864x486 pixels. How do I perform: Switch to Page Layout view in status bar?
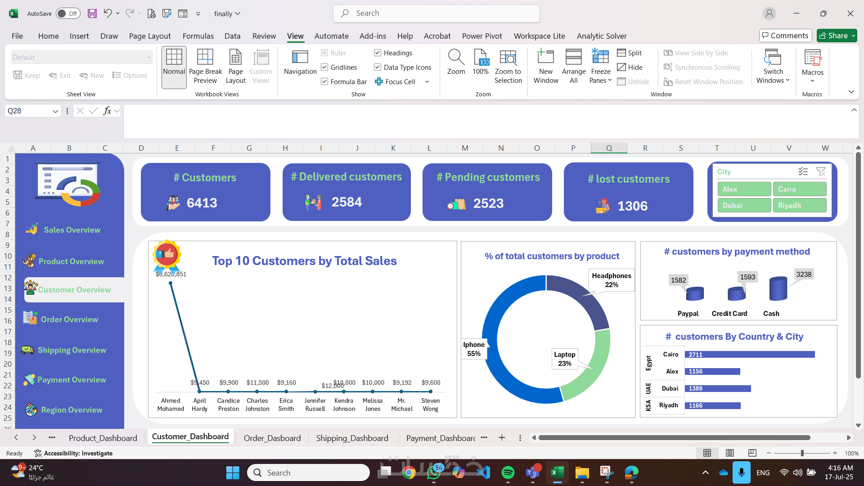pyautogui.click(x=730, y=453)
